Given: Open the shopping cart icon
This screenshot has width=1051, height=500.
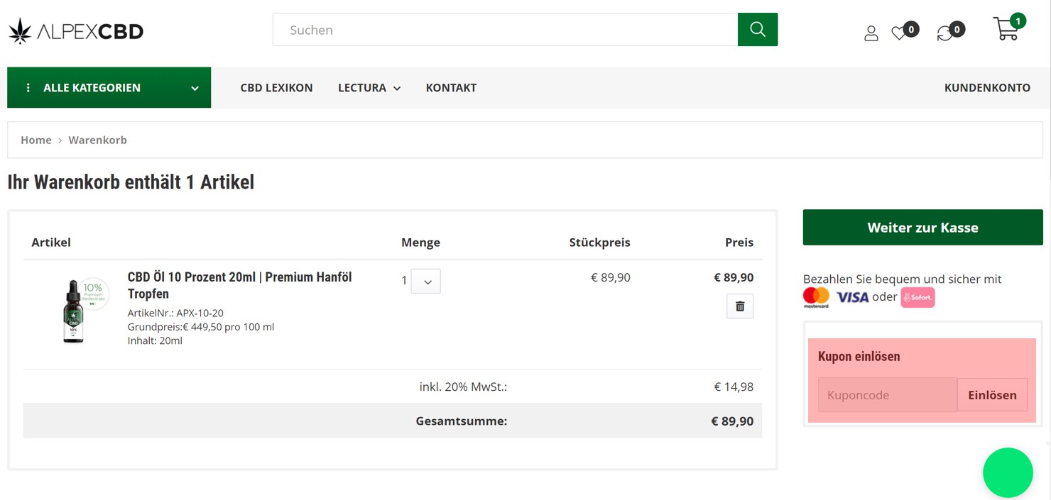Looking at the screenshot, I should (x=1006, y=30).
